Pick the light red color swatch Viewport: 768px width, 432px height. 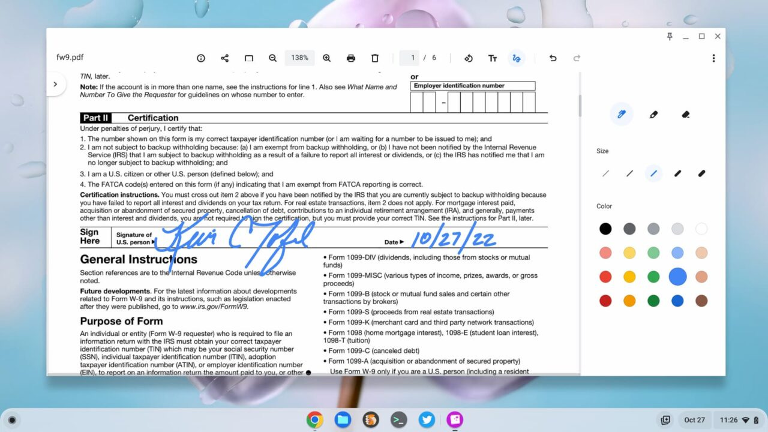(605, 253)
